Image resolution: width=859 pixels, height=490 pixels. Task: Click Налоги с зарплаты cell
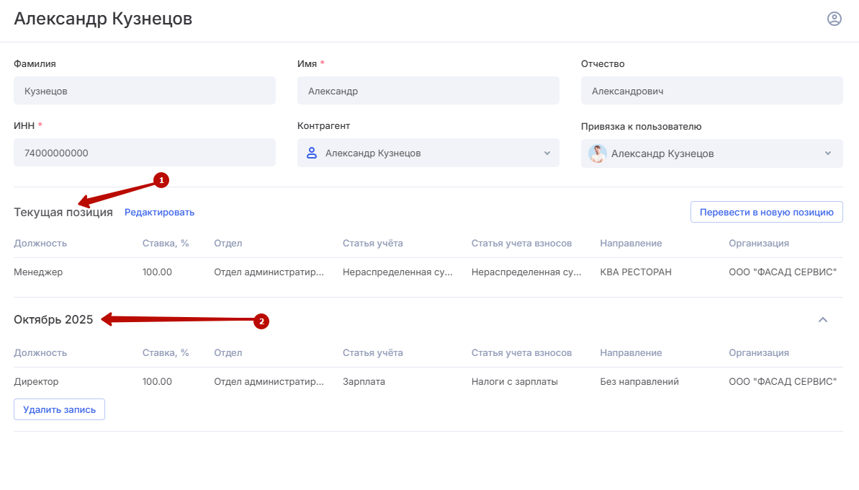pos(514,382)
